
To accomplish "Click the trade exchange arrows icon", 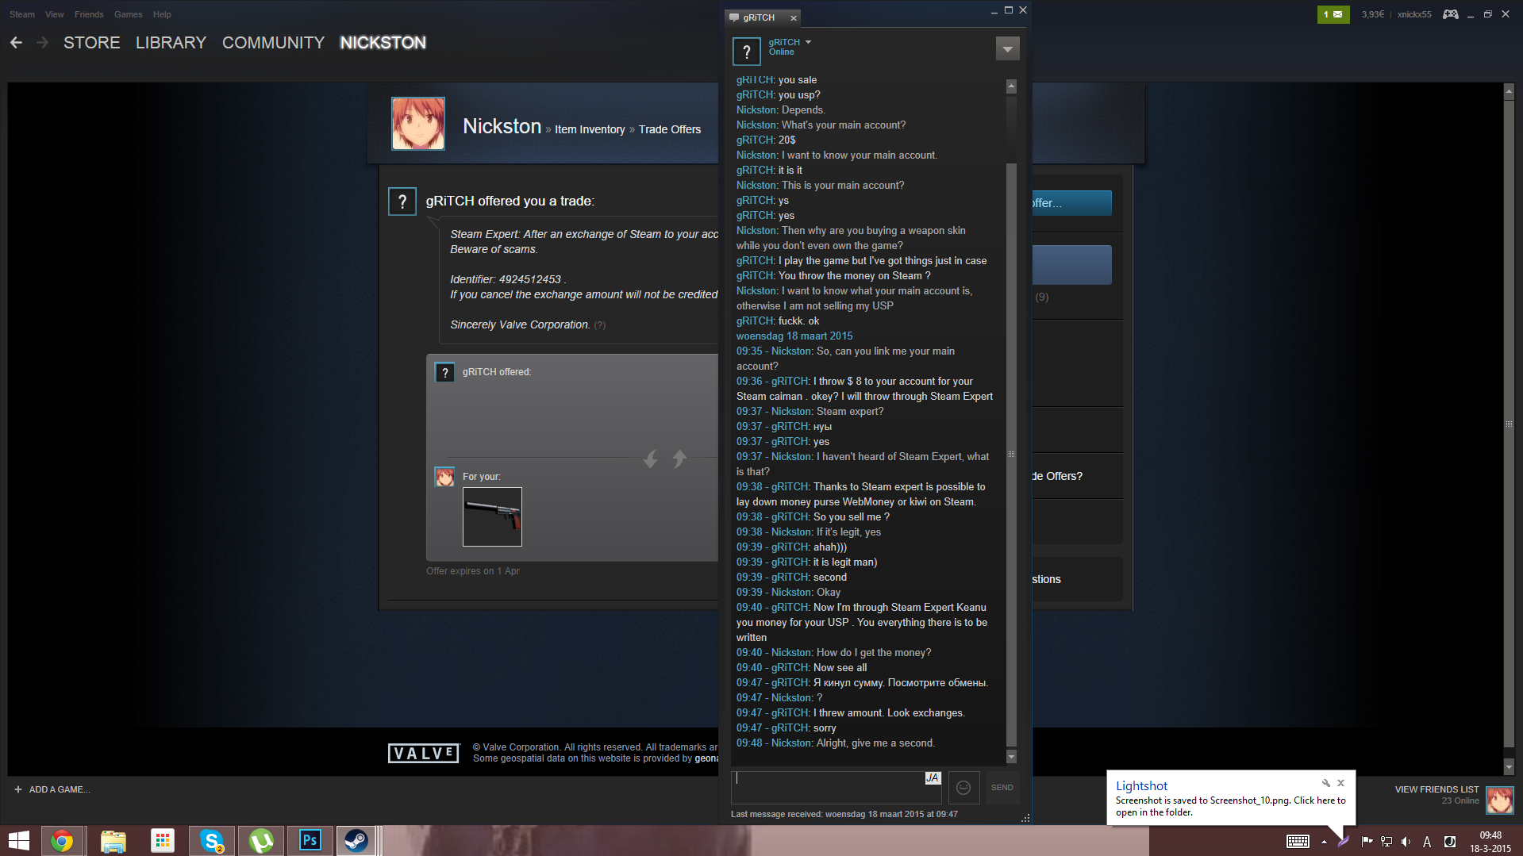I will coord(665,459).
